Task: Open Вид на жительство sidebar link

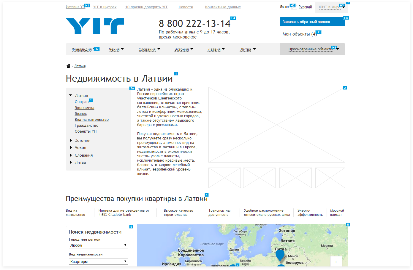Action: 92,120
